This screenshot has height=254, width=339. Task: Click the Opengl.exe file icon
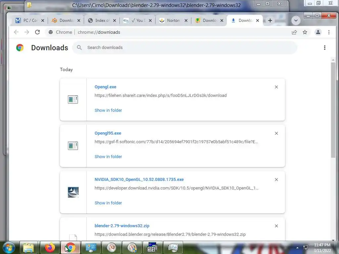(x=73, y=99)
